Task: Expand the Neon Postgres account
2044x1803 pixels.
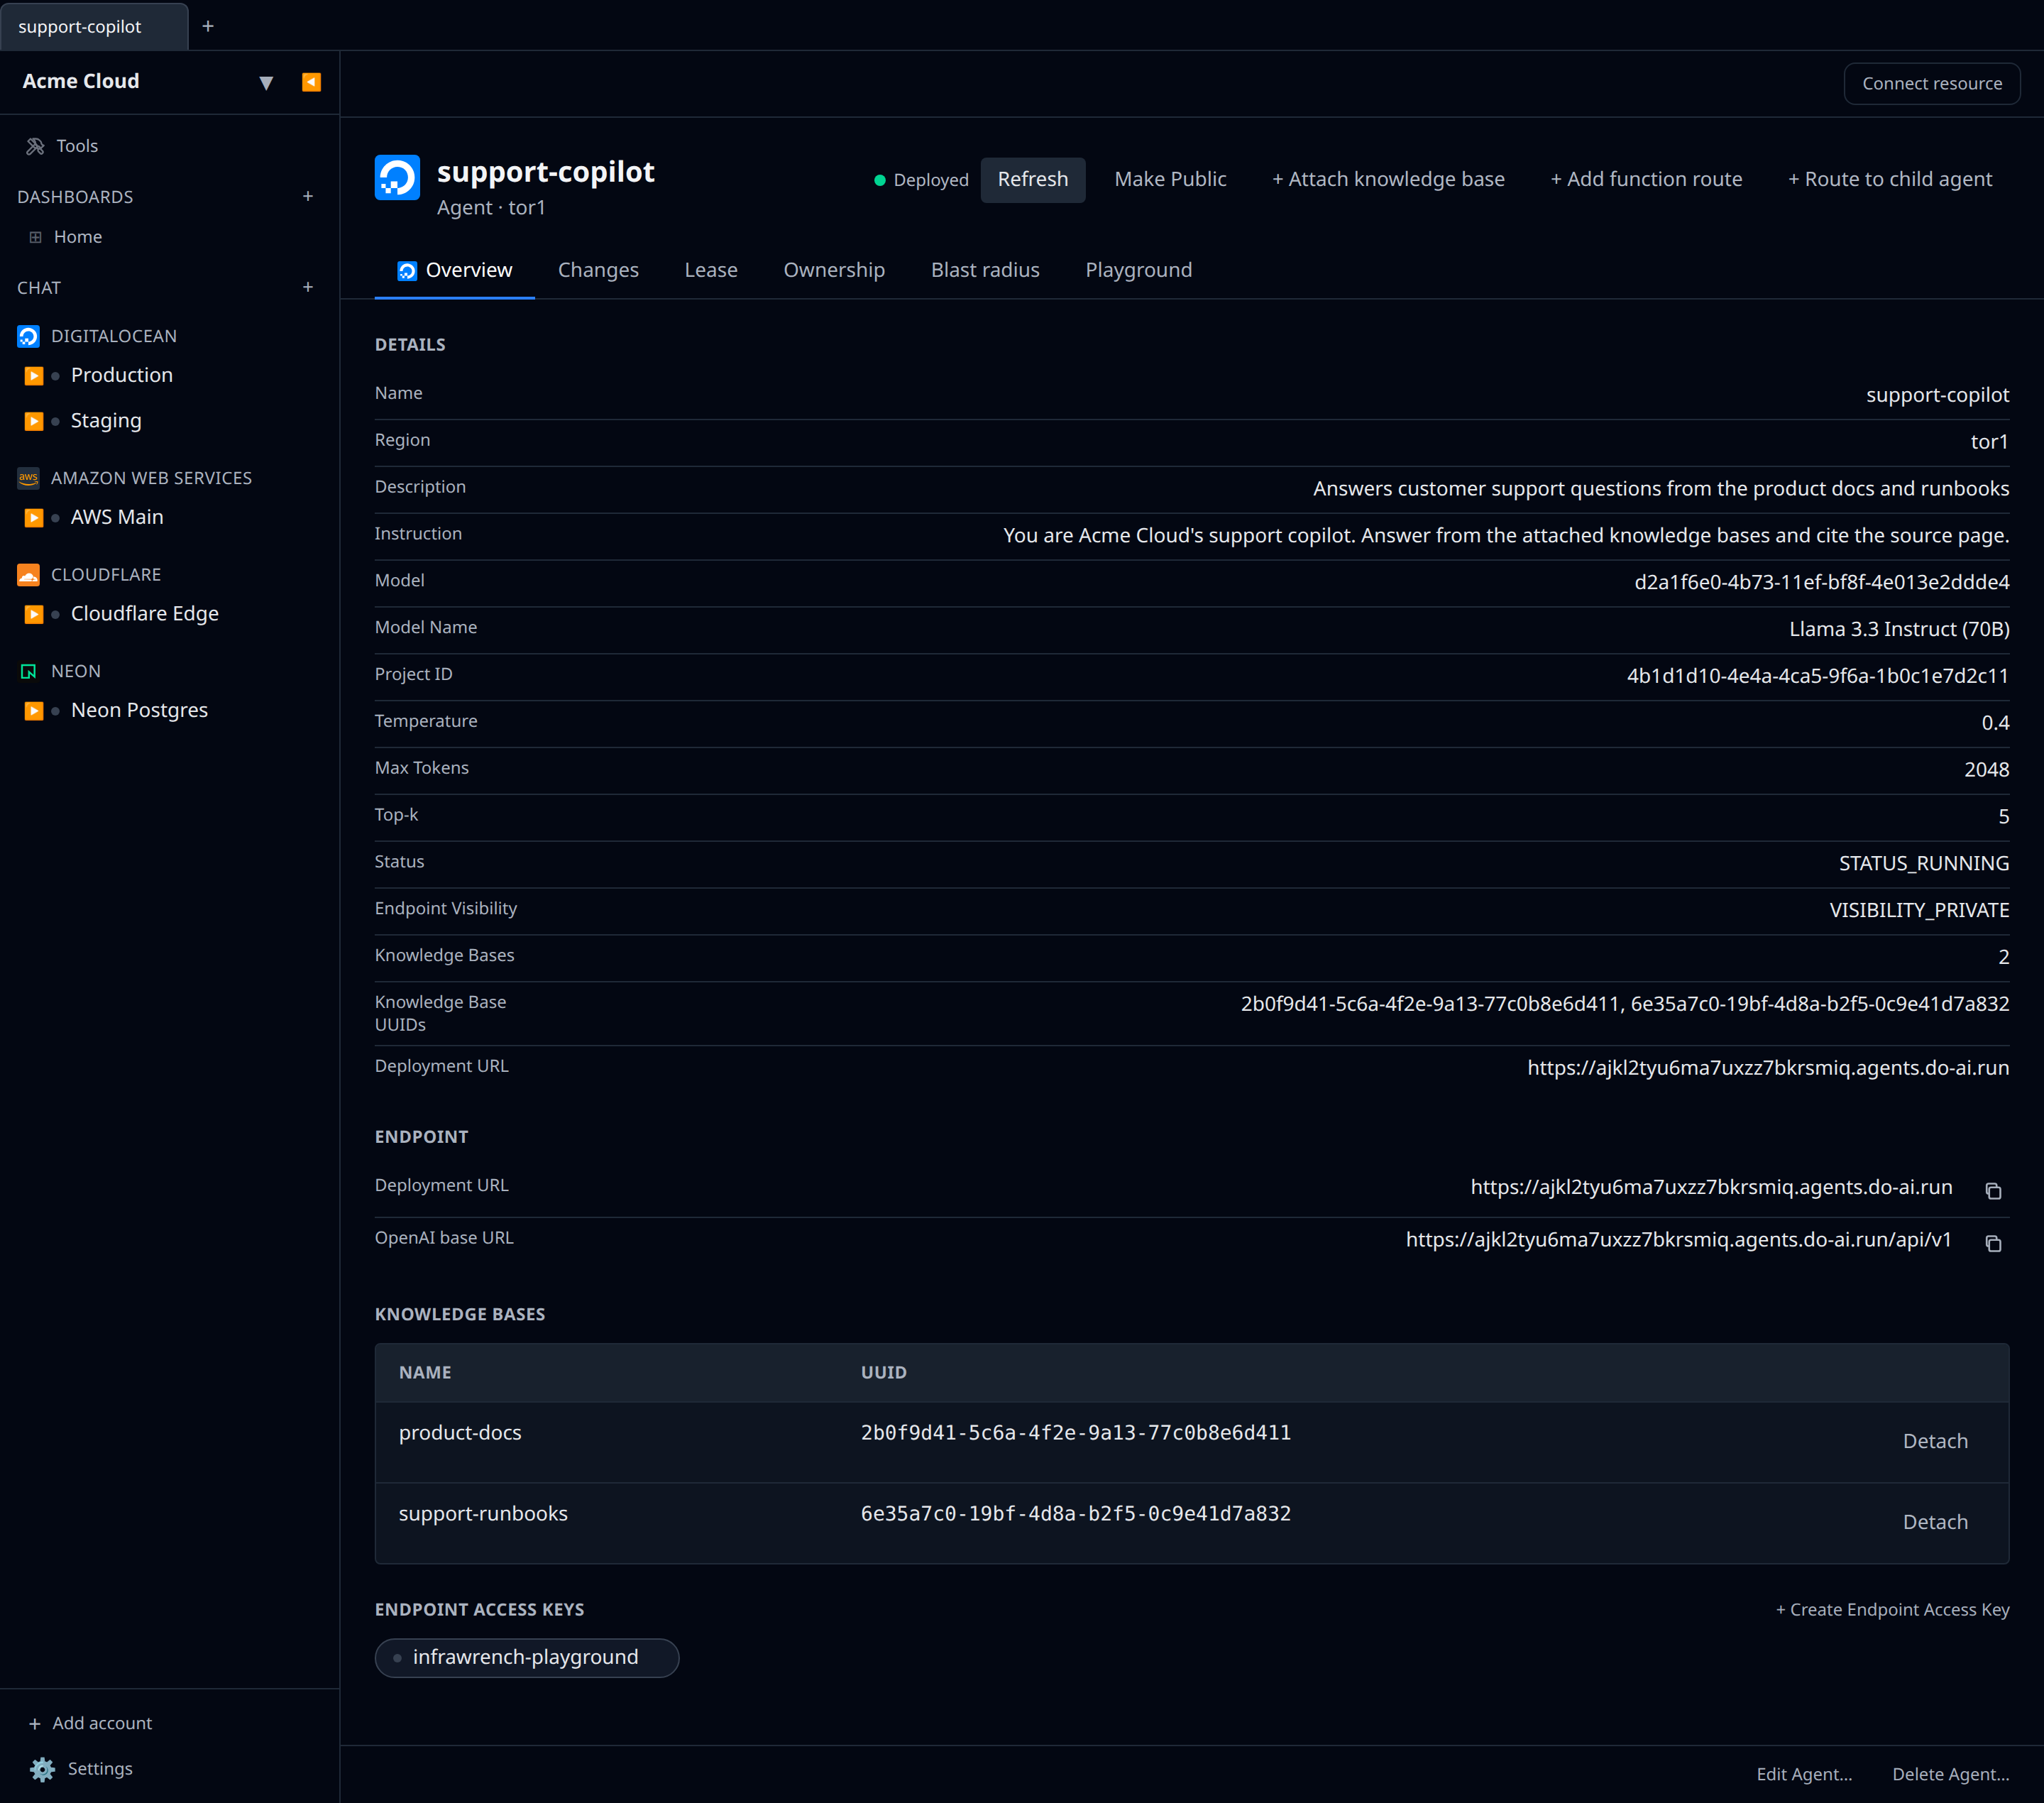Action: tap(34, 711)
